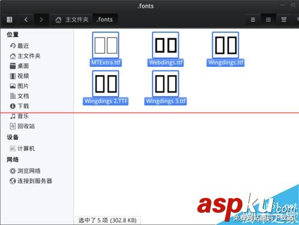Click the Webdings.ttf file name label
Viewport: 299px width, 225px height.
coord(166,63)
